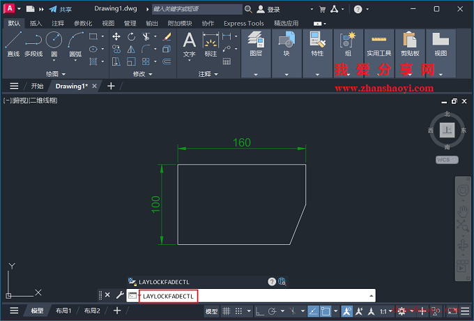This screenshot has width=474, height=321.
Task: Open the Express Tools ribbon tab
Action: click(244, 23)
